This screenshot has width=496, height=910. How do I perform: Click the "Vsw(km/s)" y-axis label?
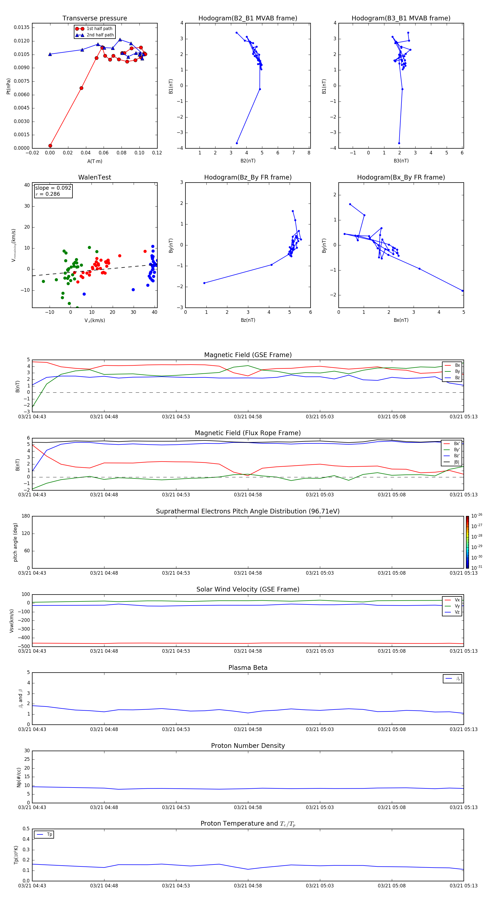tap(12, 620)
